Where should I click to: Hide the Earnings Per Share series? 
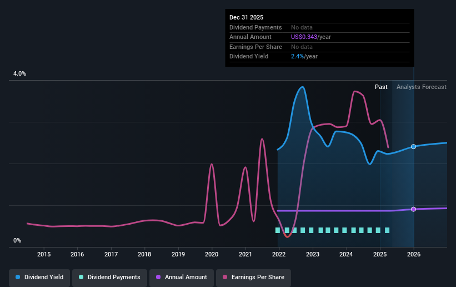pos(253,277)
